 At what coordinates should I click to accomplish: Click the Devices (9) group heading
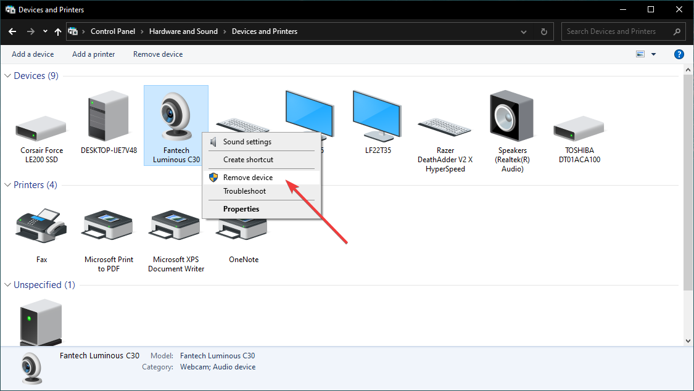click(36, 76)
